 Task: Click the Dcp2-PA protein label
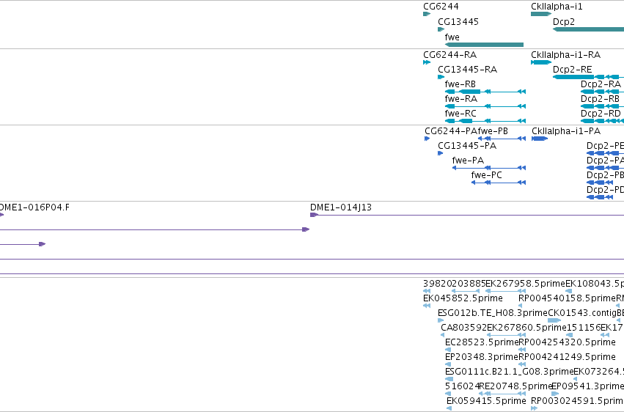pos(605,161)
